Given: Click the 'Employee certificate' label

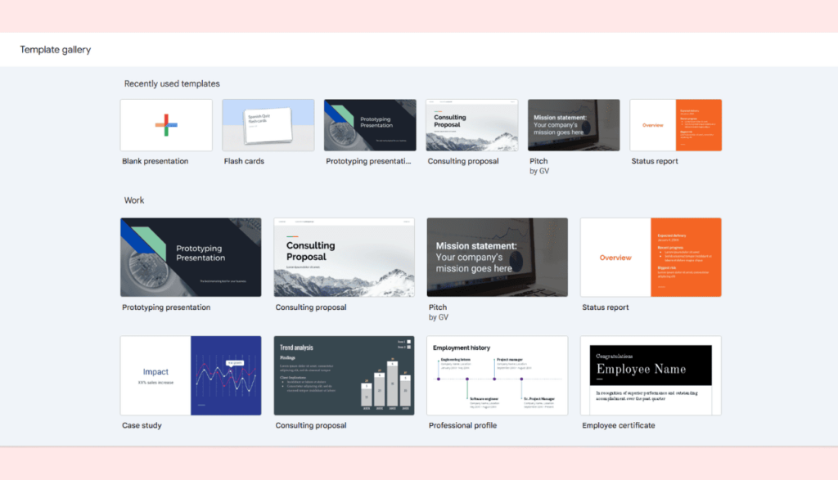Looking at the screenshot, I should coord(619,425).
